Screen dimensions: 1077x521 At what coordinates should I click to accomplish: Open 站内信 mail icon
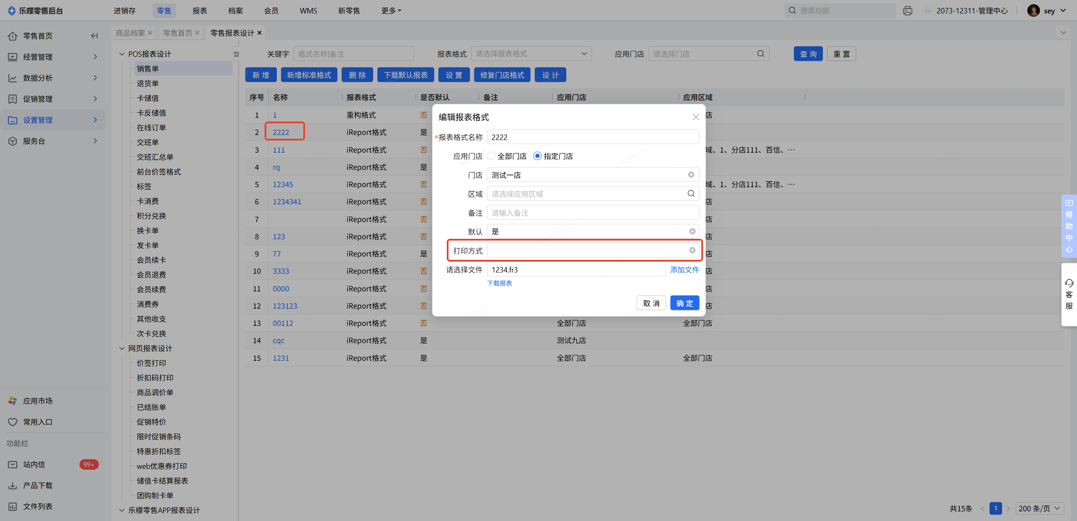coord(13,464)
